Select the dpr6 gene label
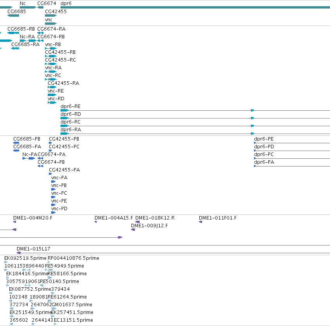330x326 pixels. [x=66, y=3]
